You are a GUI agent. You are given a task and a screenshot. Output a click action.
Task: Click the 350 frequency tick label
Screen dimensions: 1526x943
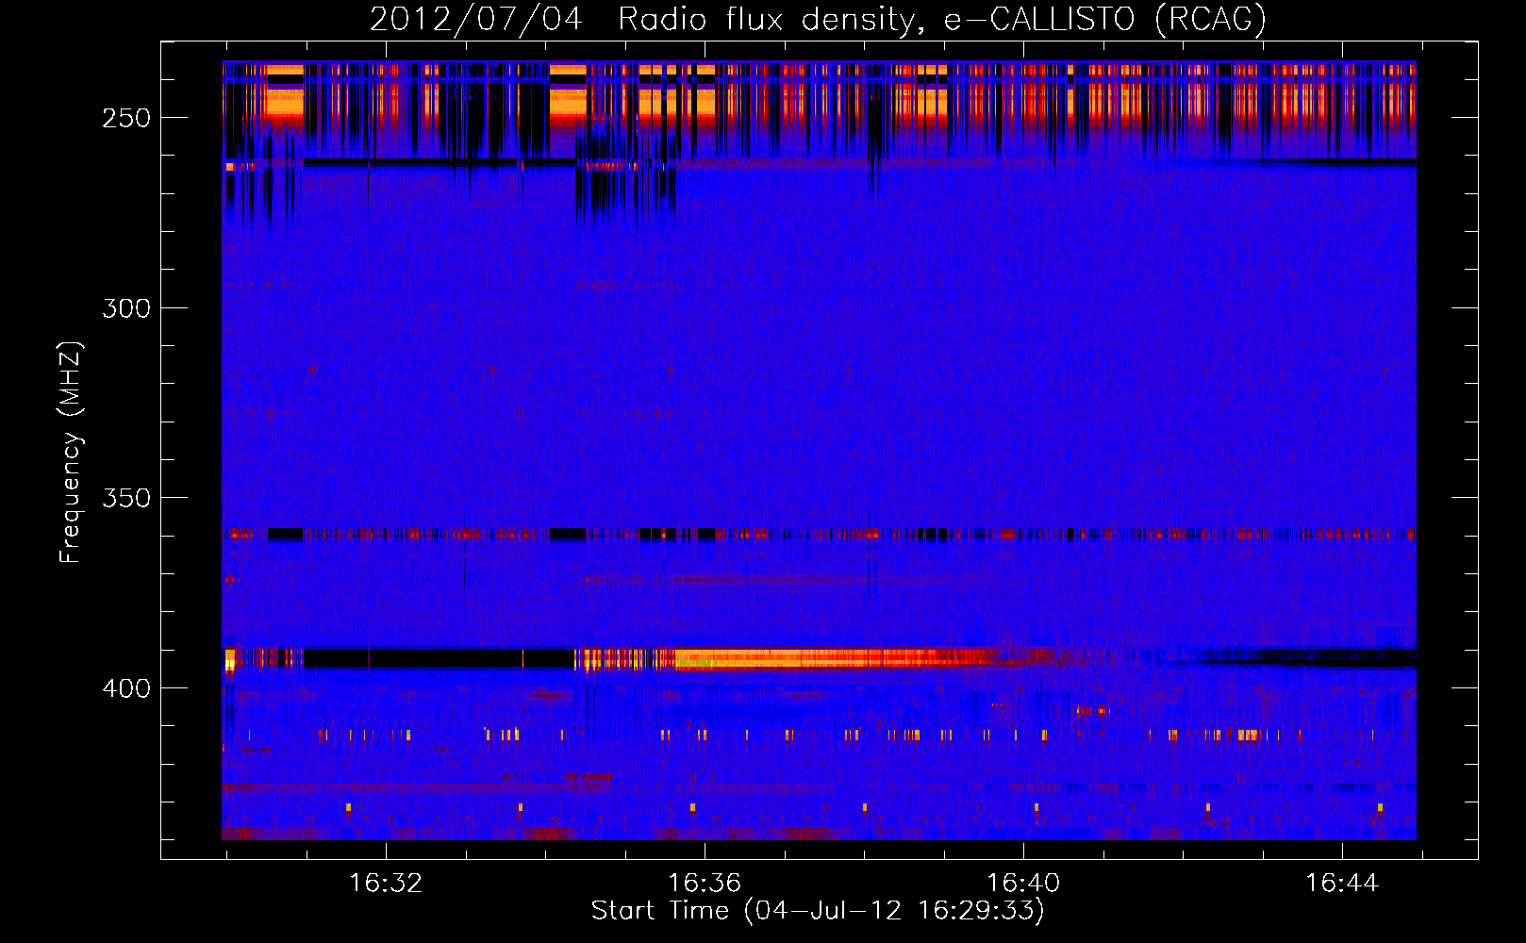(126, 498)
